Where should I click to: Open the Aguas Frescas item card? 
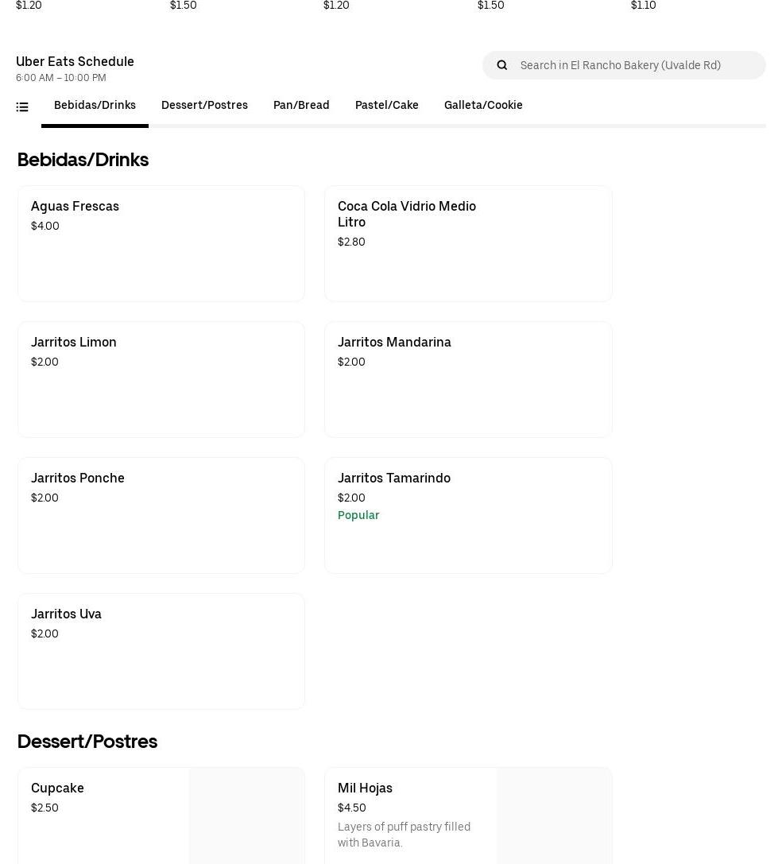[x=161, y=243]
